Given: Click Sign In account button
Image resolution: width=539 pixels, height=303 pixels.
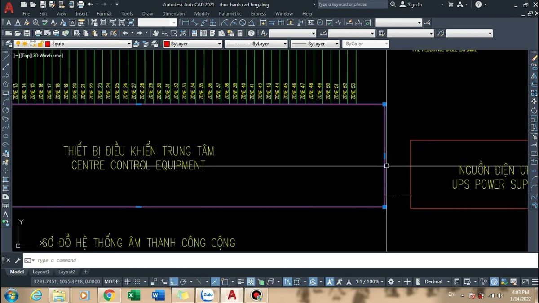Looking at the screenshot, I should 411,4.
